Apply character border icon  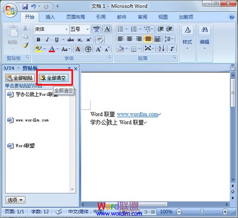coord(107,29)
